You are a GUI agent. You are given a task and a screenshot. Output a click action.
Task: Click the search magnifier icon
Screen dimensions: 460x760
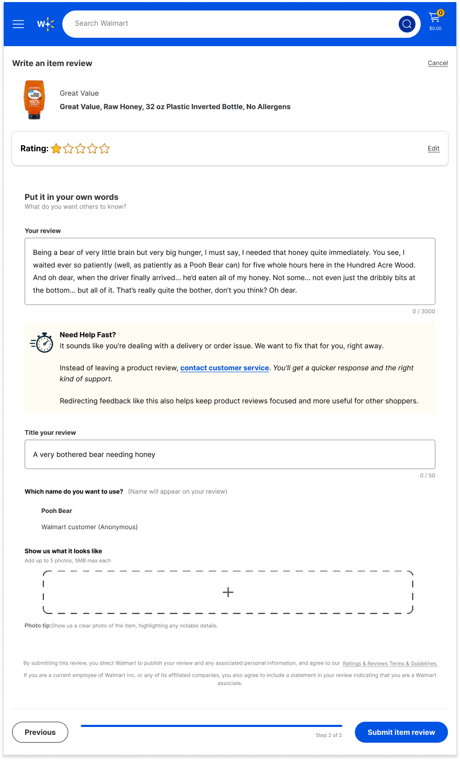407,24
